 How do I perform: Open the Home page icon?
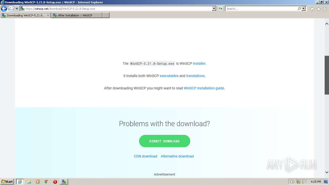312,9
